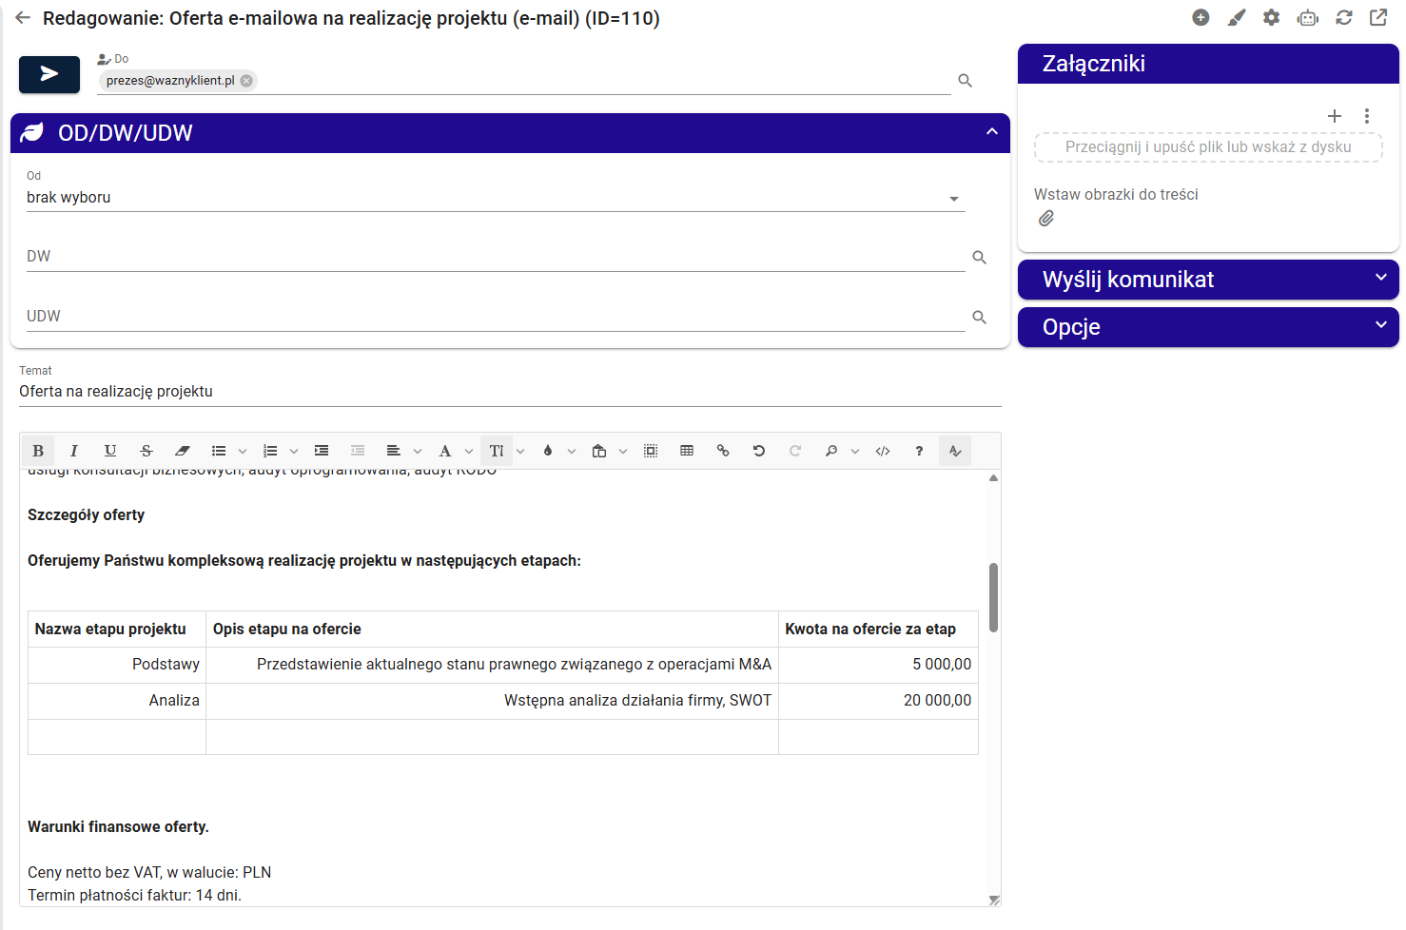Undo the last edit
The width and height of the screenshot is (1406, 930).
coord(759,451)
